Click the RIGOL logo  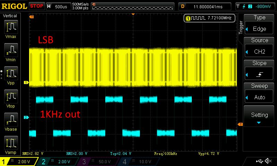(14, 6)
